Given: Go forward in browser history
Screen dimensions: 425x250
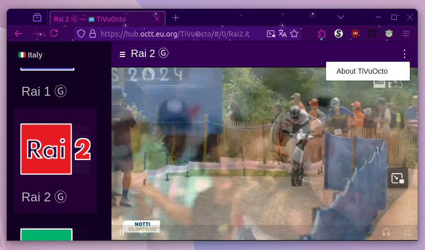Looking at the screenshot, I should click(36, 33).
